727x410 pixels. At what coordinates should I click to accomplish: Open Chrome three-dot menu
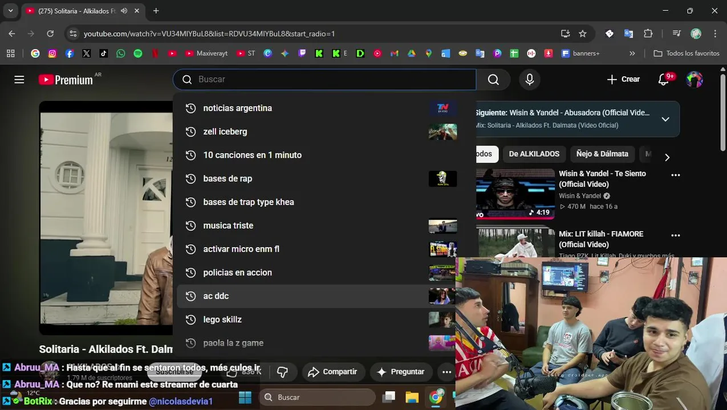pos(715,34)
